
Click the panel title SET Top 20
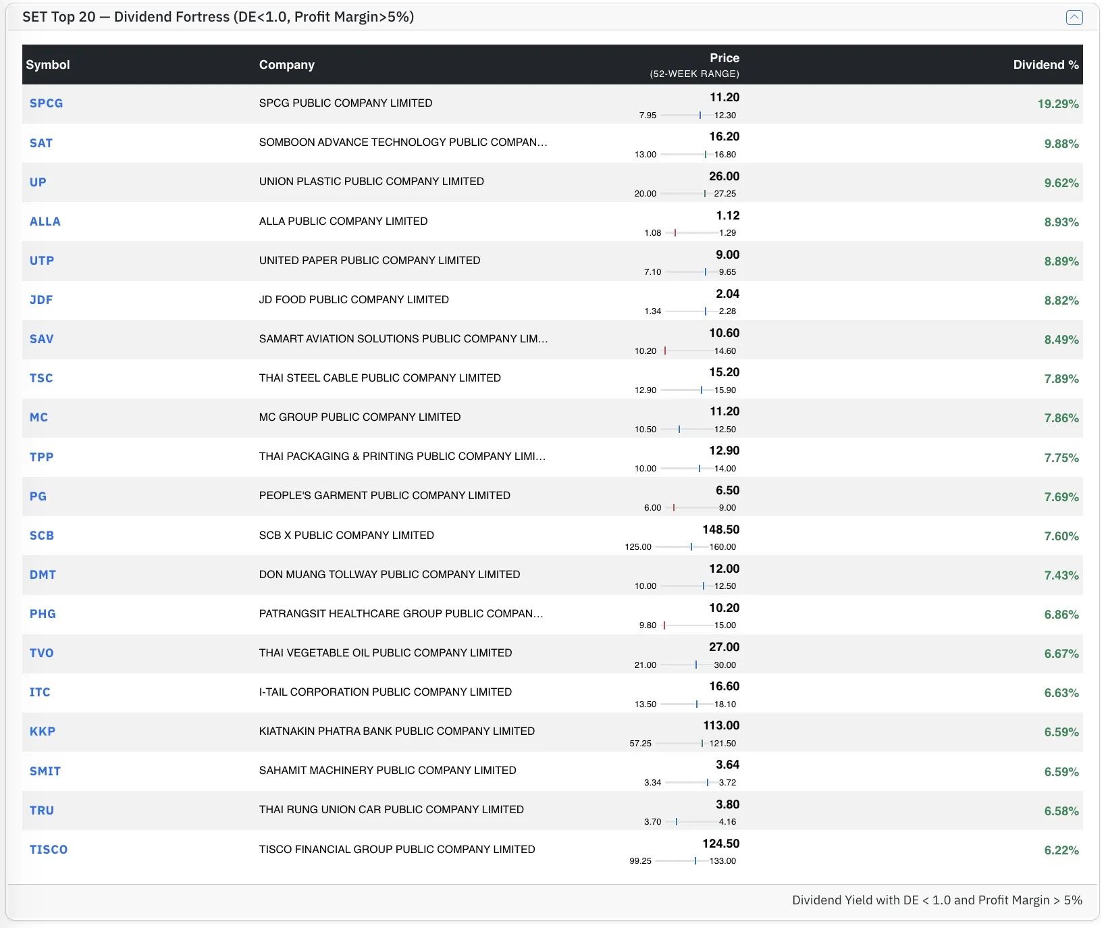218,17
